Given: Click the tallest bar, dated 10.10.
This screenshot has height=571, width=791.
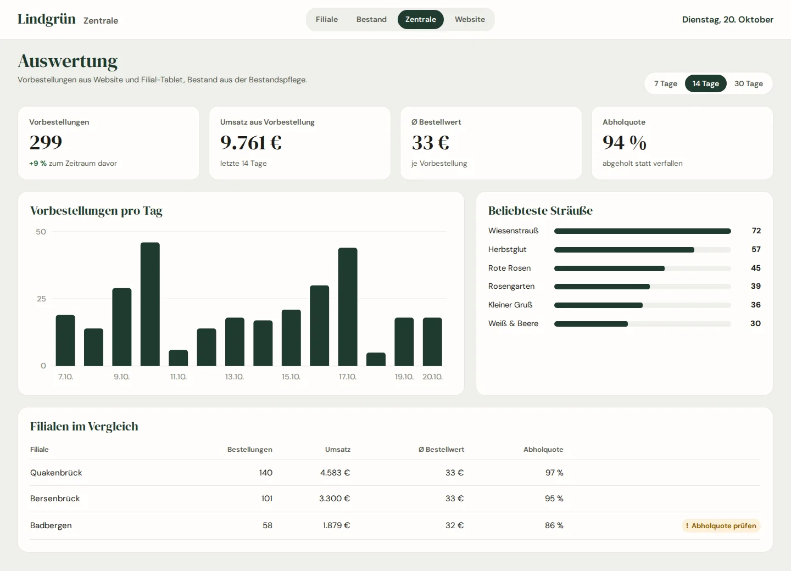Looking at the screenshot, I should [x=150, y=304].
